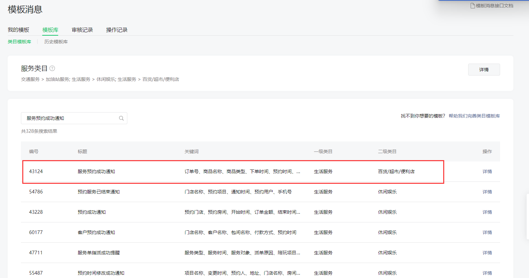Click the help icon beside 服务类目
The height and width of the screenshot is (278, 529).
point(52,68)
